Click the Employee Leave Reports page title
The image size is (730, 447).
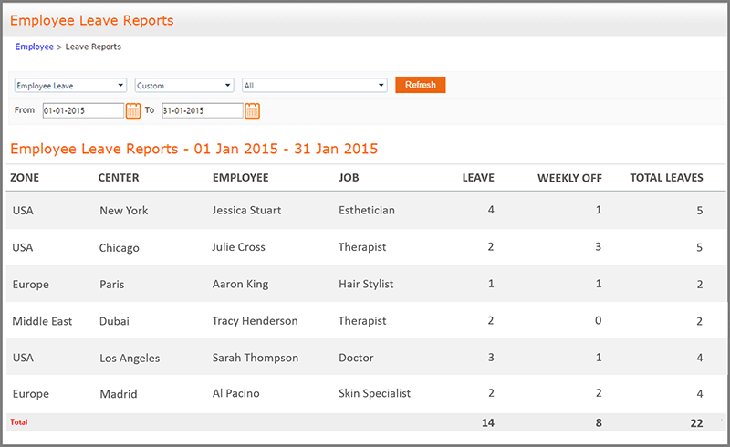click(x=92, y=20)
